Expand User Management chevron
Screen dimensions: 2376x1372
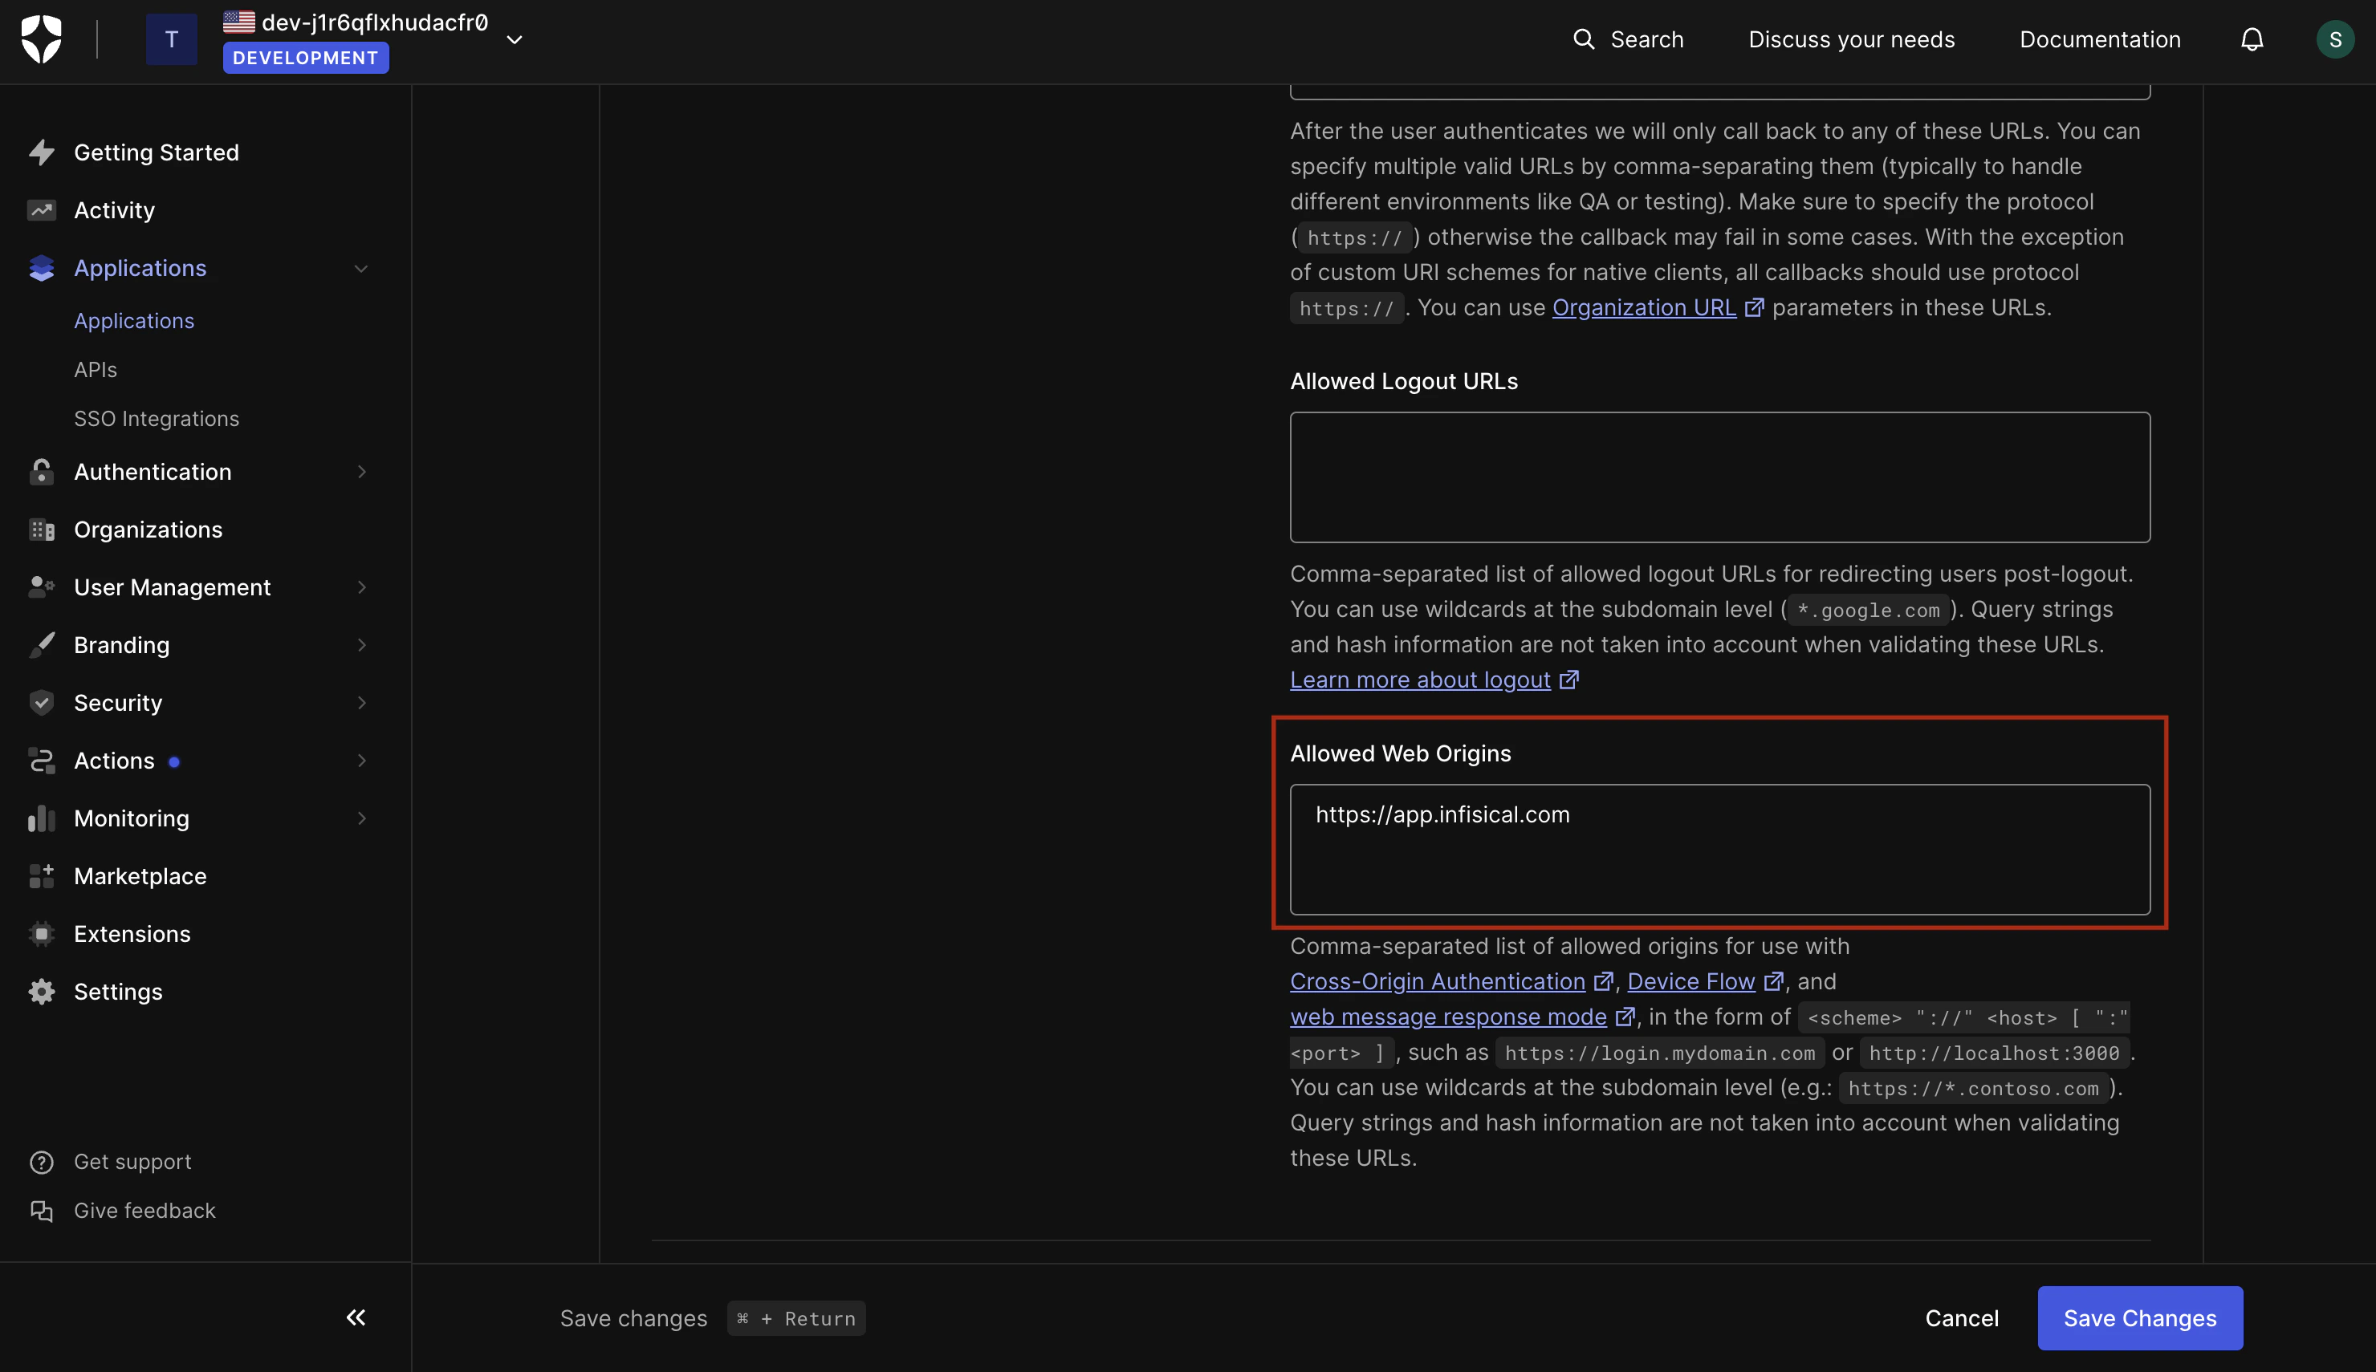coord(361,587)
